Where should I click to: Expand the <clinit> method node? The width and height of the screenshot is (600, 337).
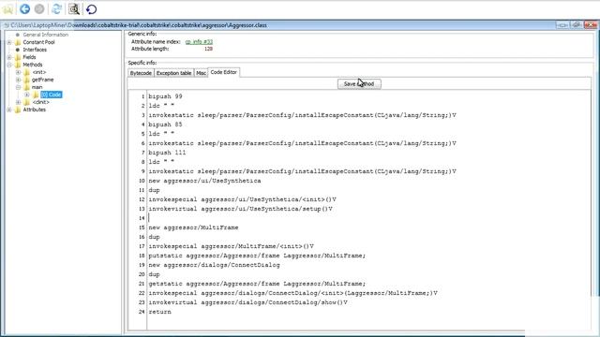click(x=18, y=102)
